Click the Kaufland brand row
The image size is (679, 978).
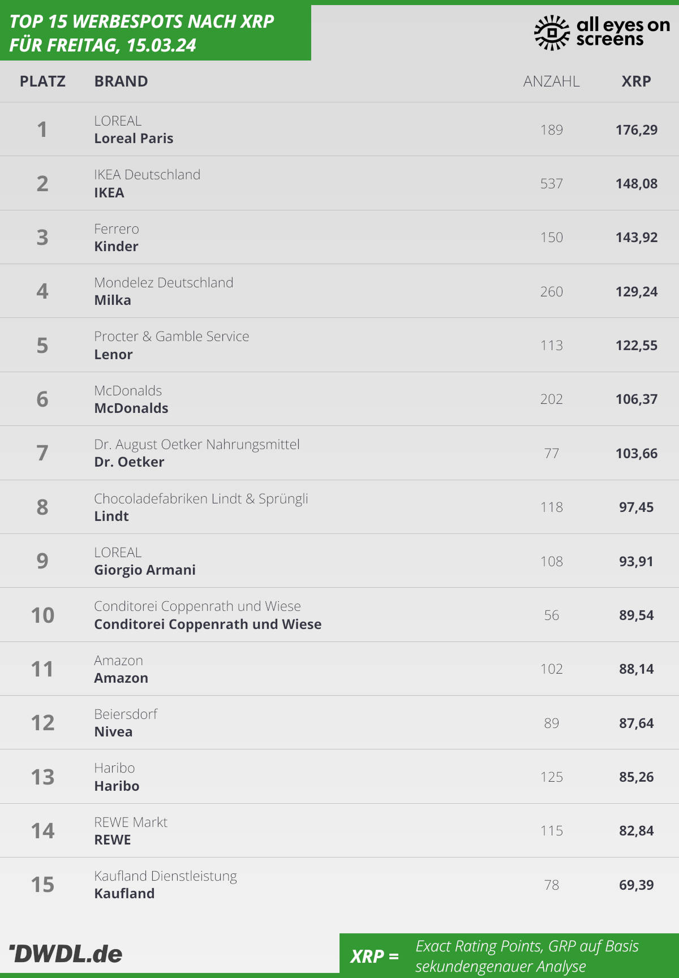tap(339, 885)
